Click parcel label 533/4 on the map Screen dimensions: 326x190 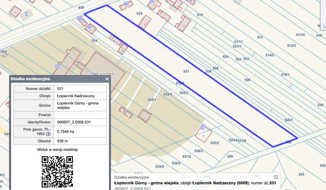coord(233,140)
